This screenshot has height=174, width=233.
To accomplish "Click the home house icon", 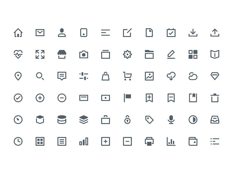I will (18, 33).
